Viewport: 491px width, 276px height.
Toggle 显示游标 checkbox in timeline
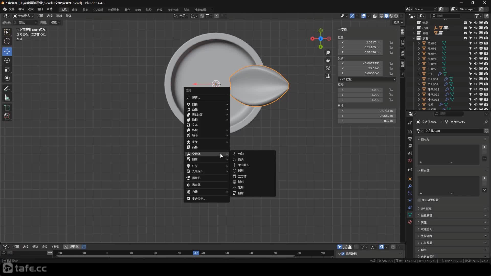pos(343,254)
